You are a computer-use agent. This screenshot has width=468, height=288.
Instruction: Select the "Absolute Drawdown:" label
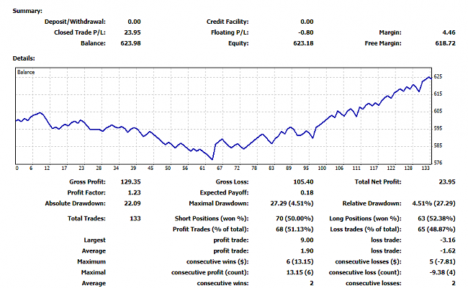tap(75, 203)
